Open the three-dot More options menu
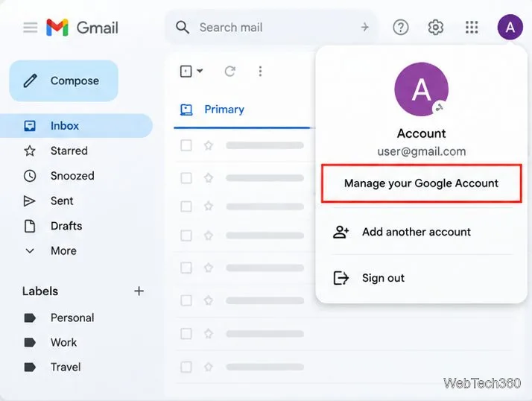532x401 pixels. 260,72
